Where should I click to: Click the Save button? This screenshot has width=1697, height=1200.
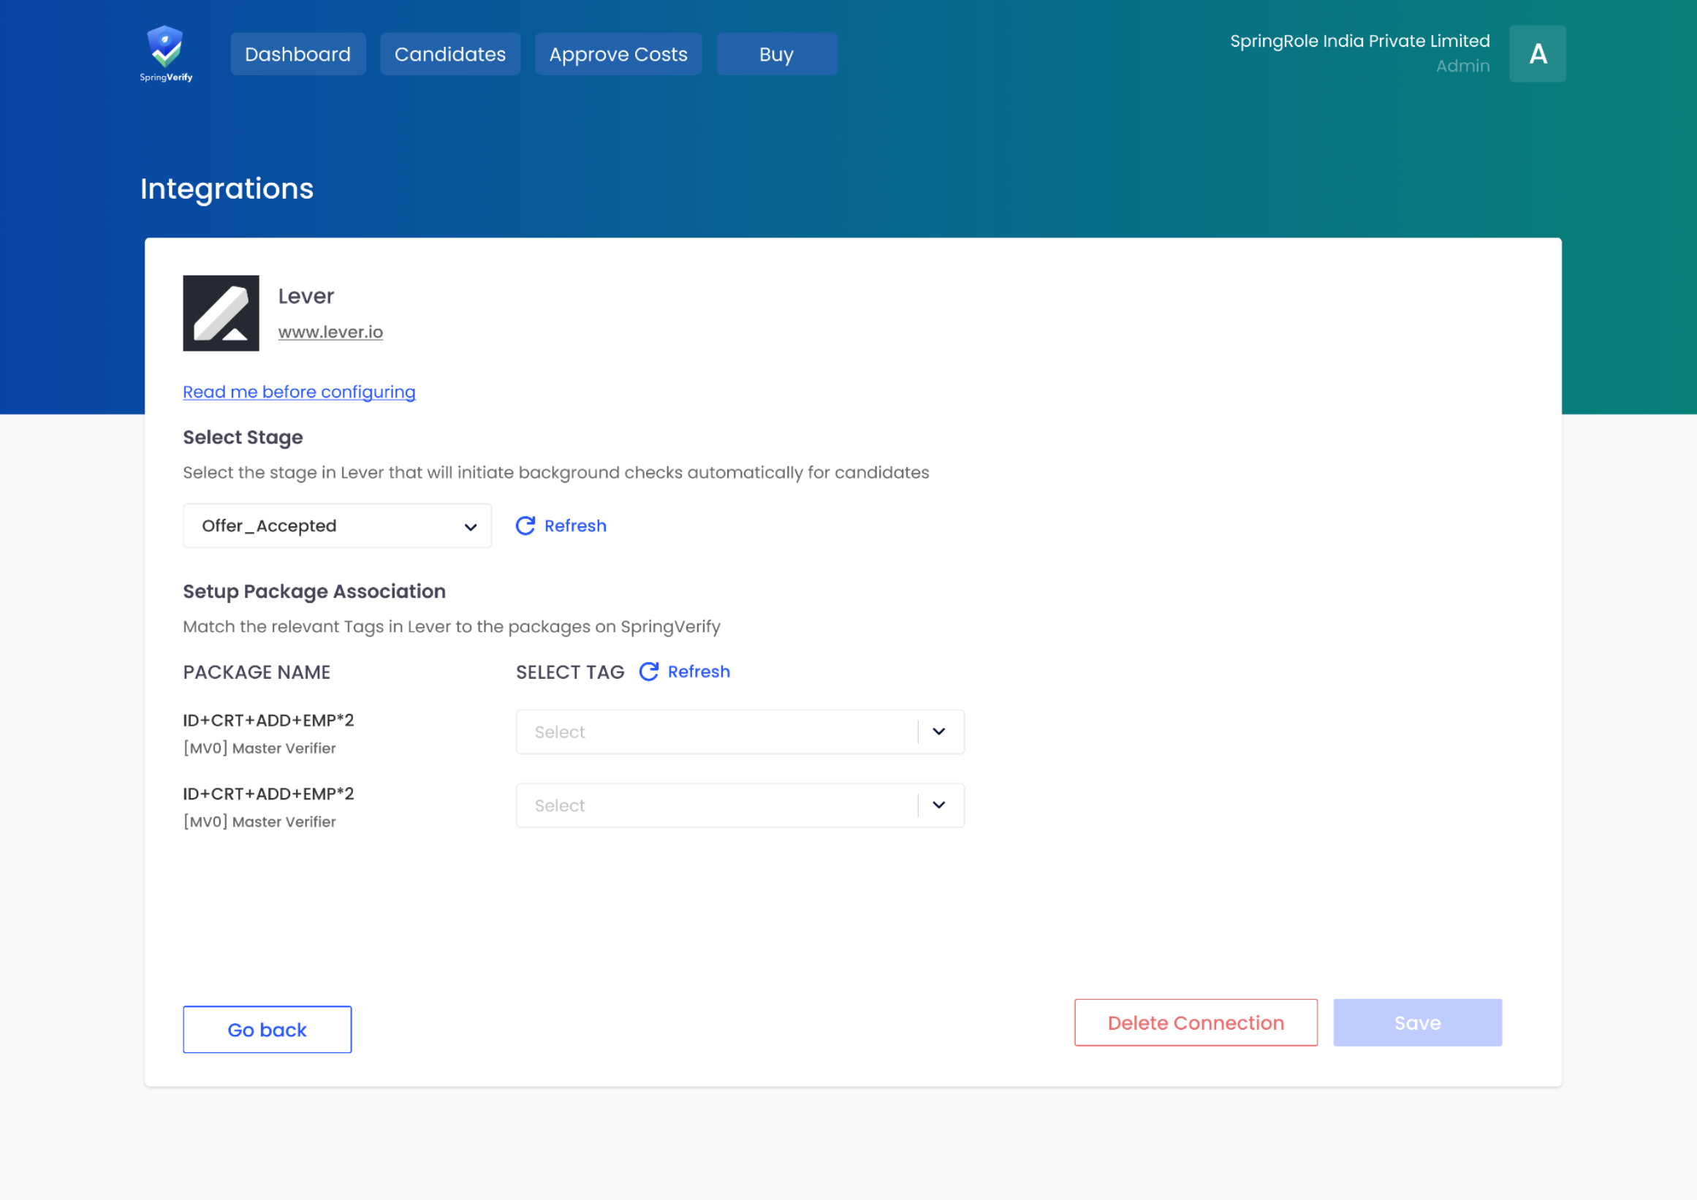pos(1417,1022)
